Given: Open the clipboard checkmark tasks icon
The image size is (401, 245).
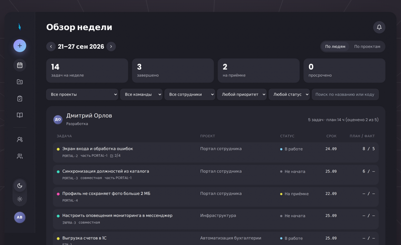Looking at the screenshot, I should (20, 98).
